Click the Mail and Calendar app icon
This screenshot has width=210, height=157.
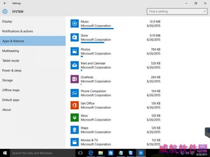click(75, 65)
